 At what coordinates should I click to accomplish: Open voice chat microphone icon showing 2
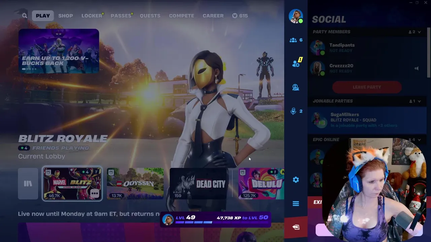pos(296,111)
